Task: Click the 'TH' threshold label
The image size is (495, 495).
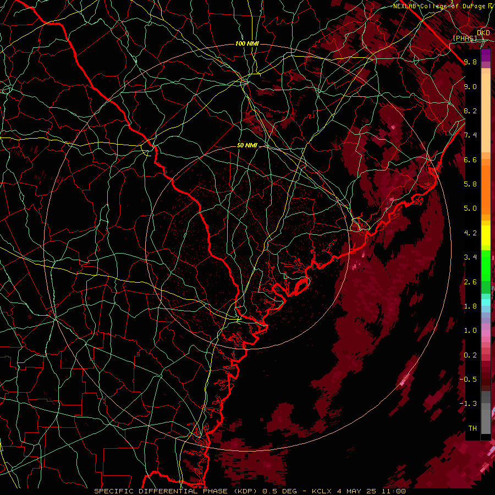Action: pyautogui.click(x=472, y=428)
